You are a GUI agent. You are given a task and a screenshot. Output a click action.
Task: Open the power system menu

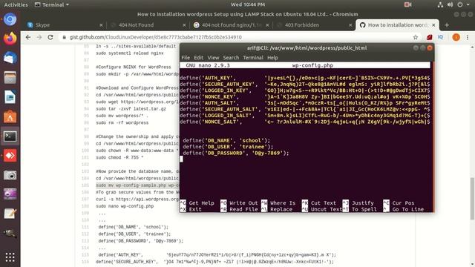pos(460,4)
